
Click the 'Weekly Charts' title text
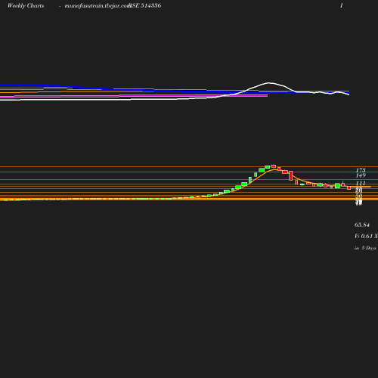coord(26,6)
